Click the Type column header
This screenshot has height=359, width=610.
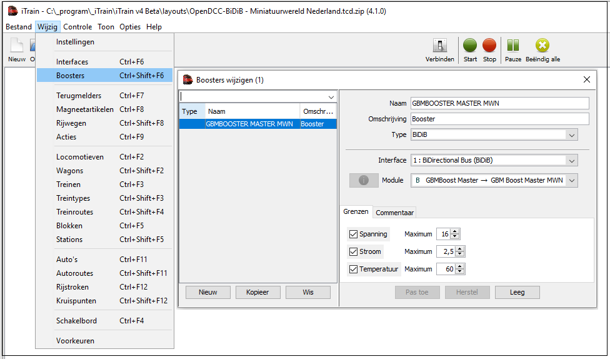tap(192, 111)
